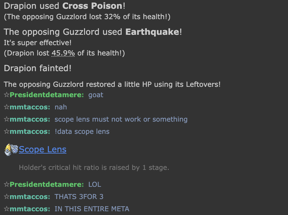Click mmtaccos username beside "scope lens must not work"
Screen dimensions: 288x215
[30, 119]
